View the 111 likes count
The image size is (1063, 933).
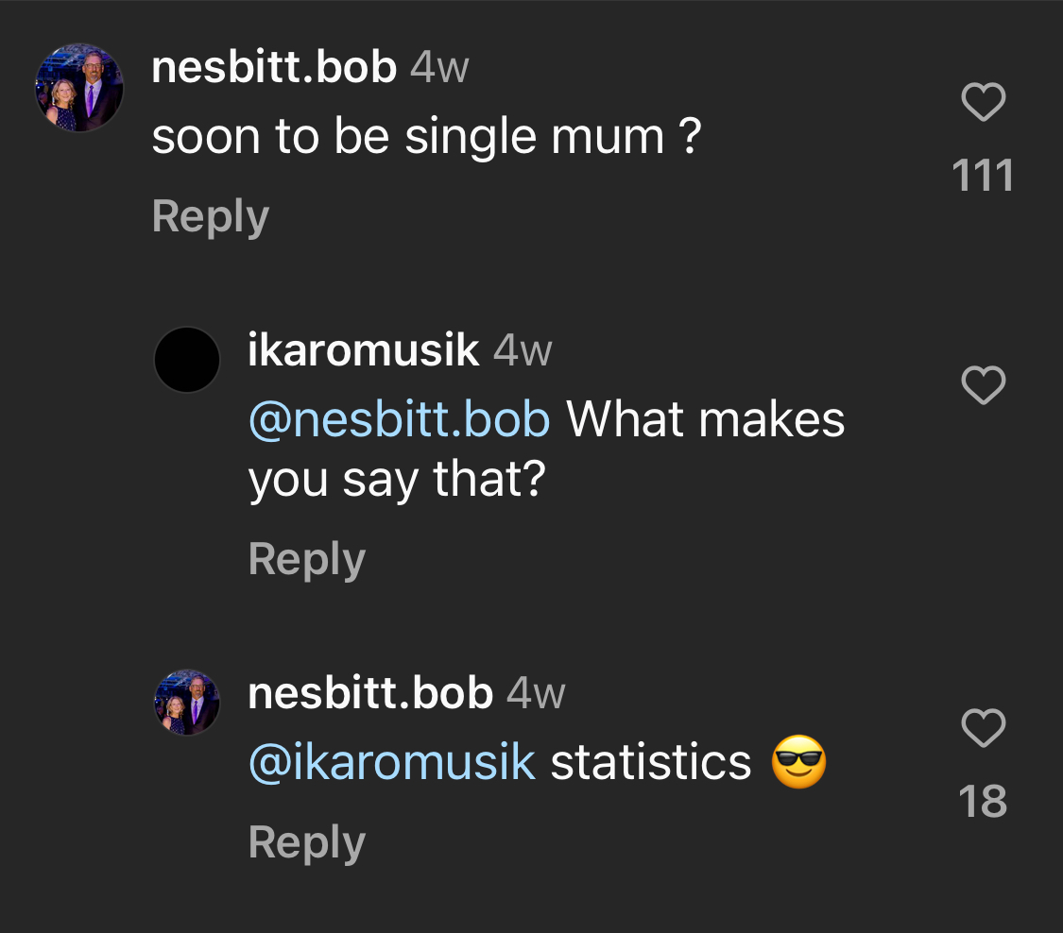click(x=983, y=176)
